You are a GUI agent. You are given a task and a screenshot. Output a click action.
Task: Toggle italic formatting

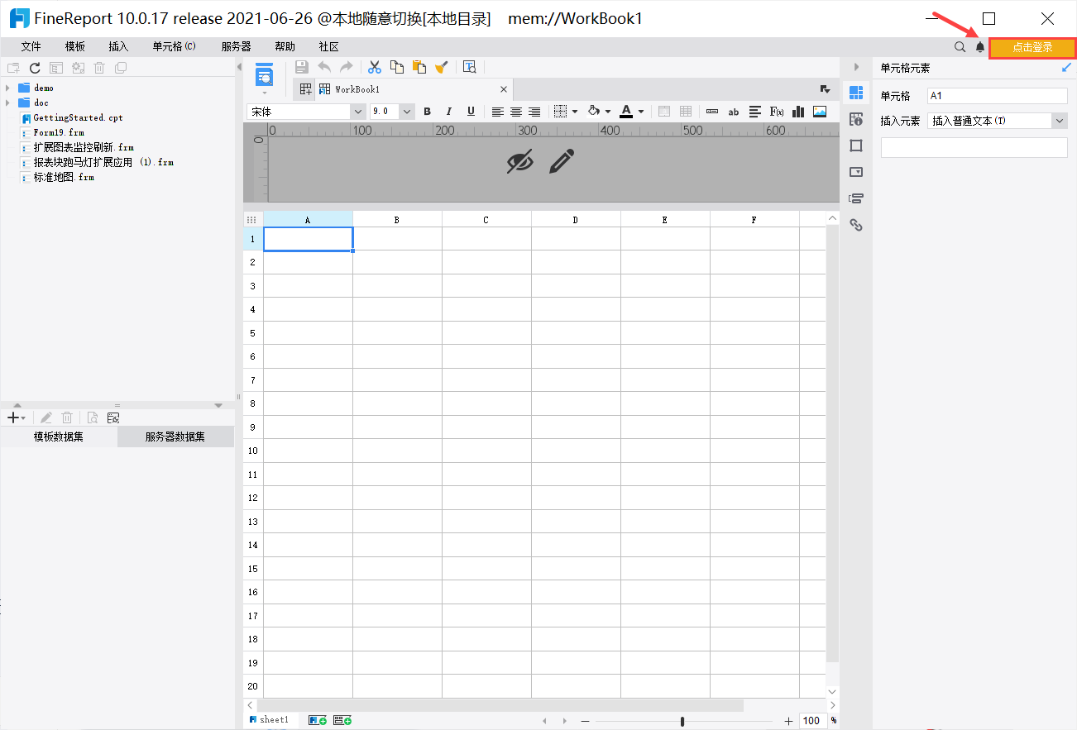pos(449,112)
